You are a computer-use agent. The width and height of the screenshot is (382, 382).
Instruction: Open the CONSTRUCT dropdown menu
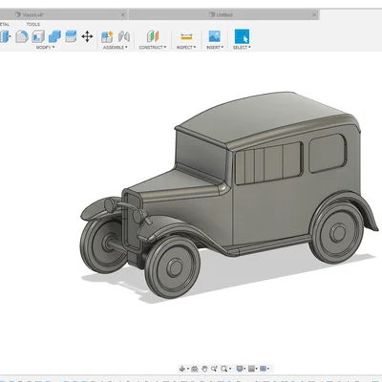tap(153, 48)
